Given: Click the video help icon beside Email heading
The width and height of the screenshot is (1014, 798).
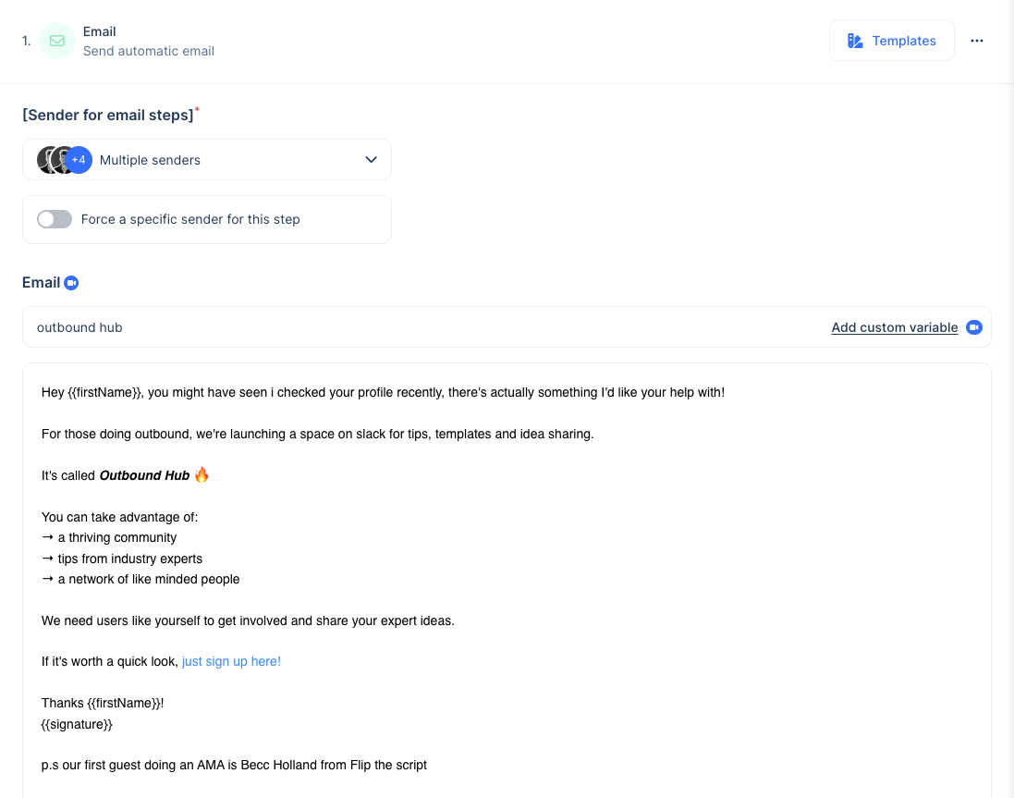Looking at the screenshot, I should click(x=71, y=283).
